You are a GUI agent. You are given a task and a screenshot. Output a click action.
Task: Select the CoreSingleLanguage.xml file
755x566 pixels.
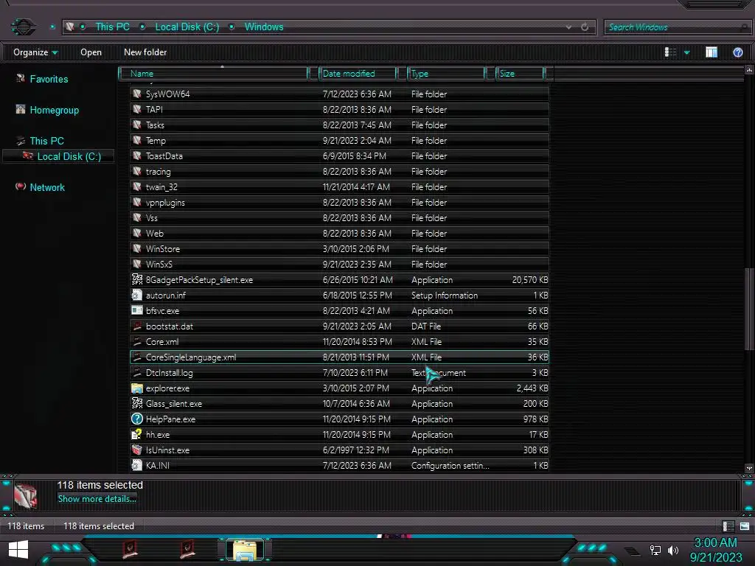pyautogui.click(x=339, y=357)
